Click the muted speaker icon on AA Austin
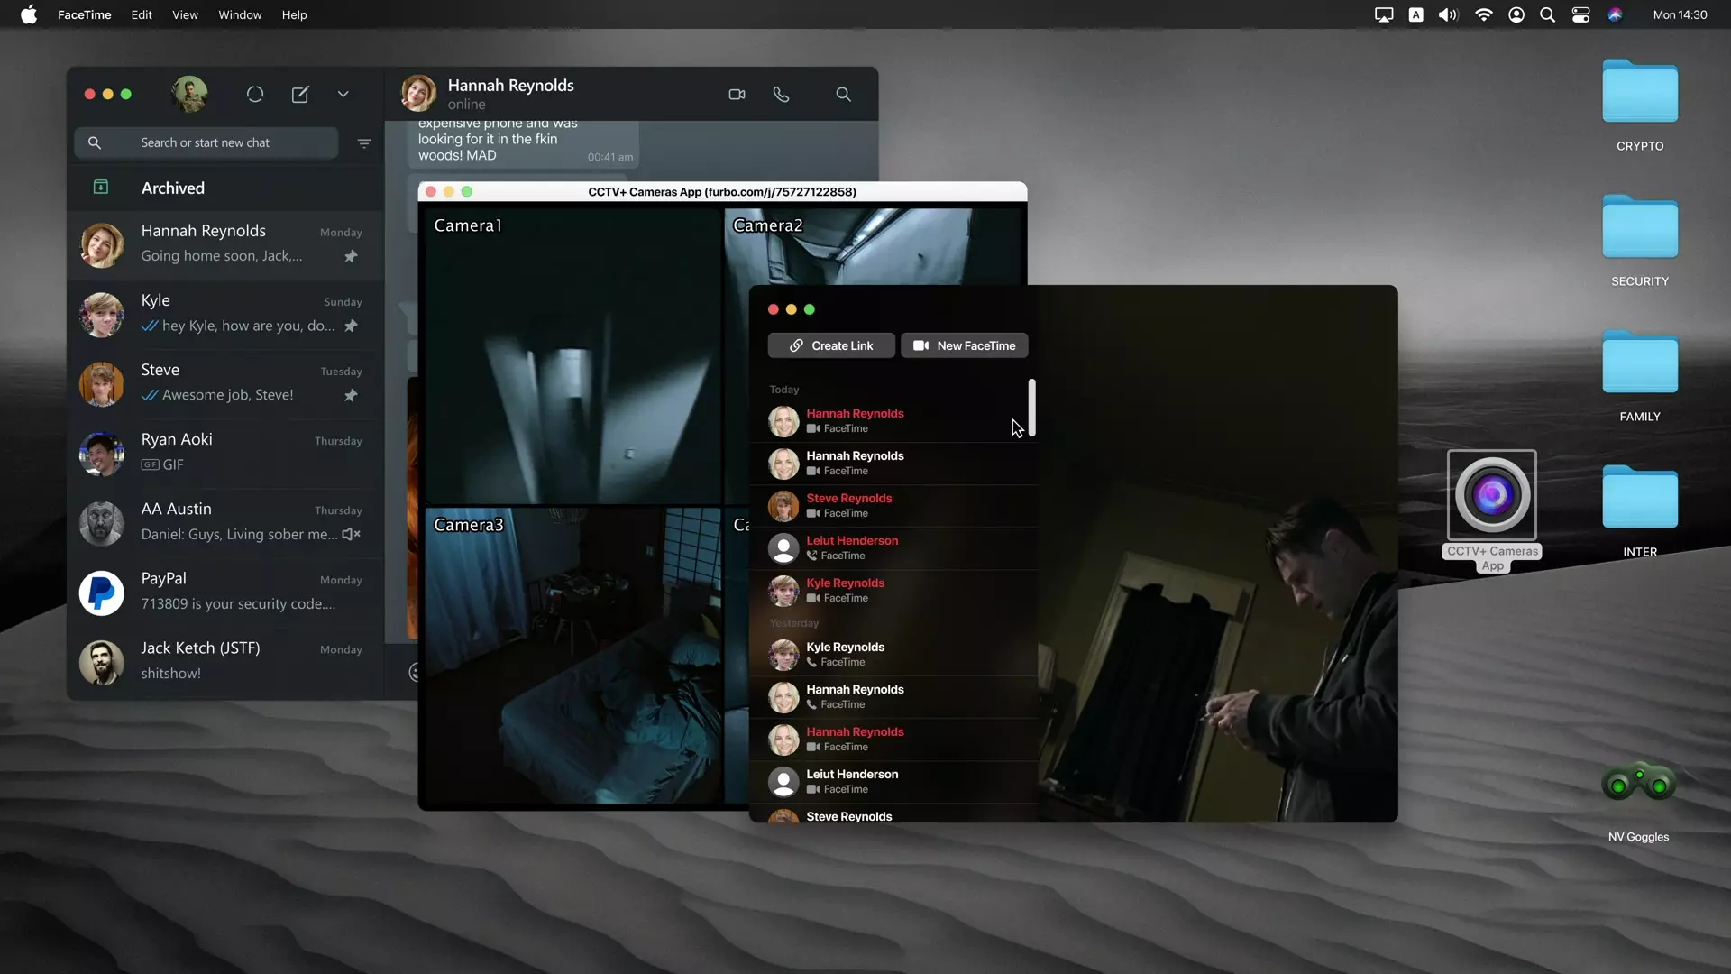1731x974 pixels. tap(352, 534)
